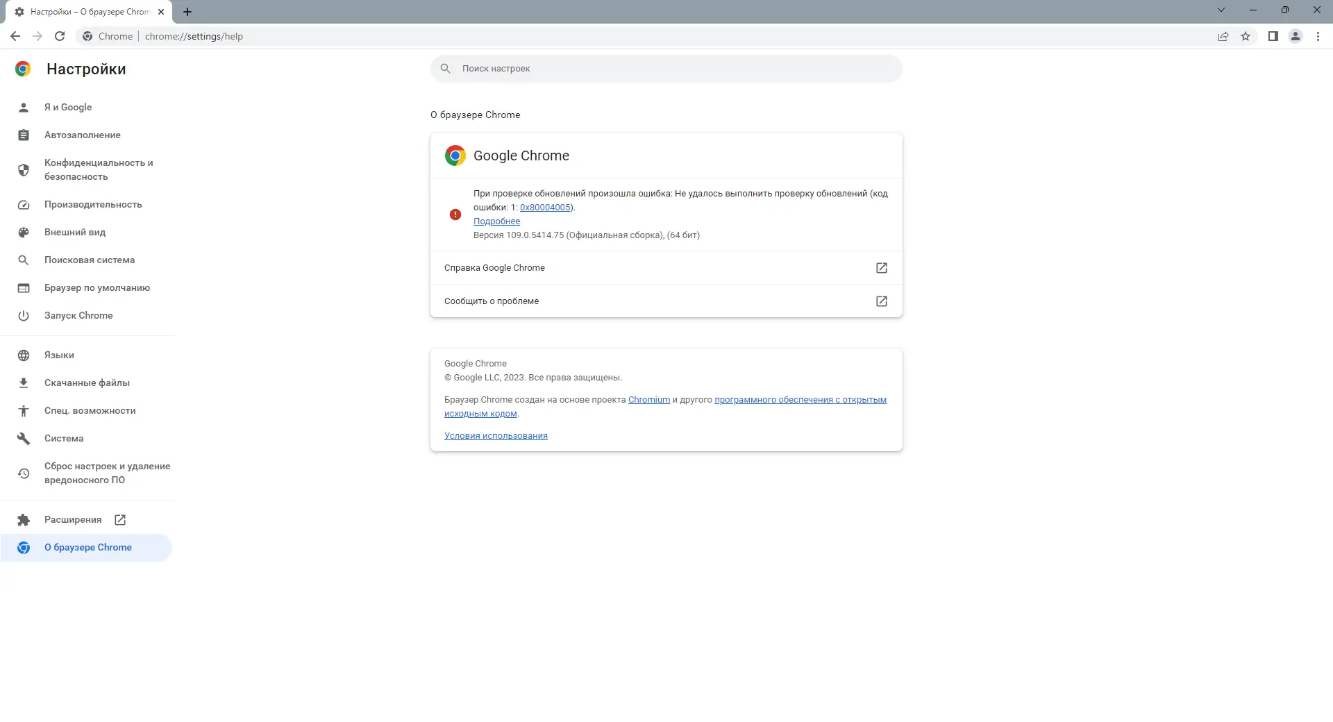
Task: Click the Подробнее link
Action: point(496,221)
